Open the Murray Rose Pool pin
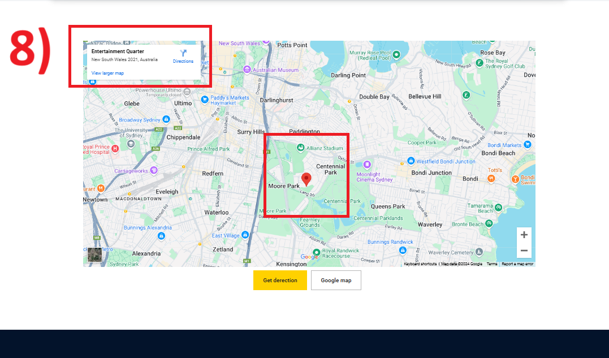 click(x=396, y=55)
